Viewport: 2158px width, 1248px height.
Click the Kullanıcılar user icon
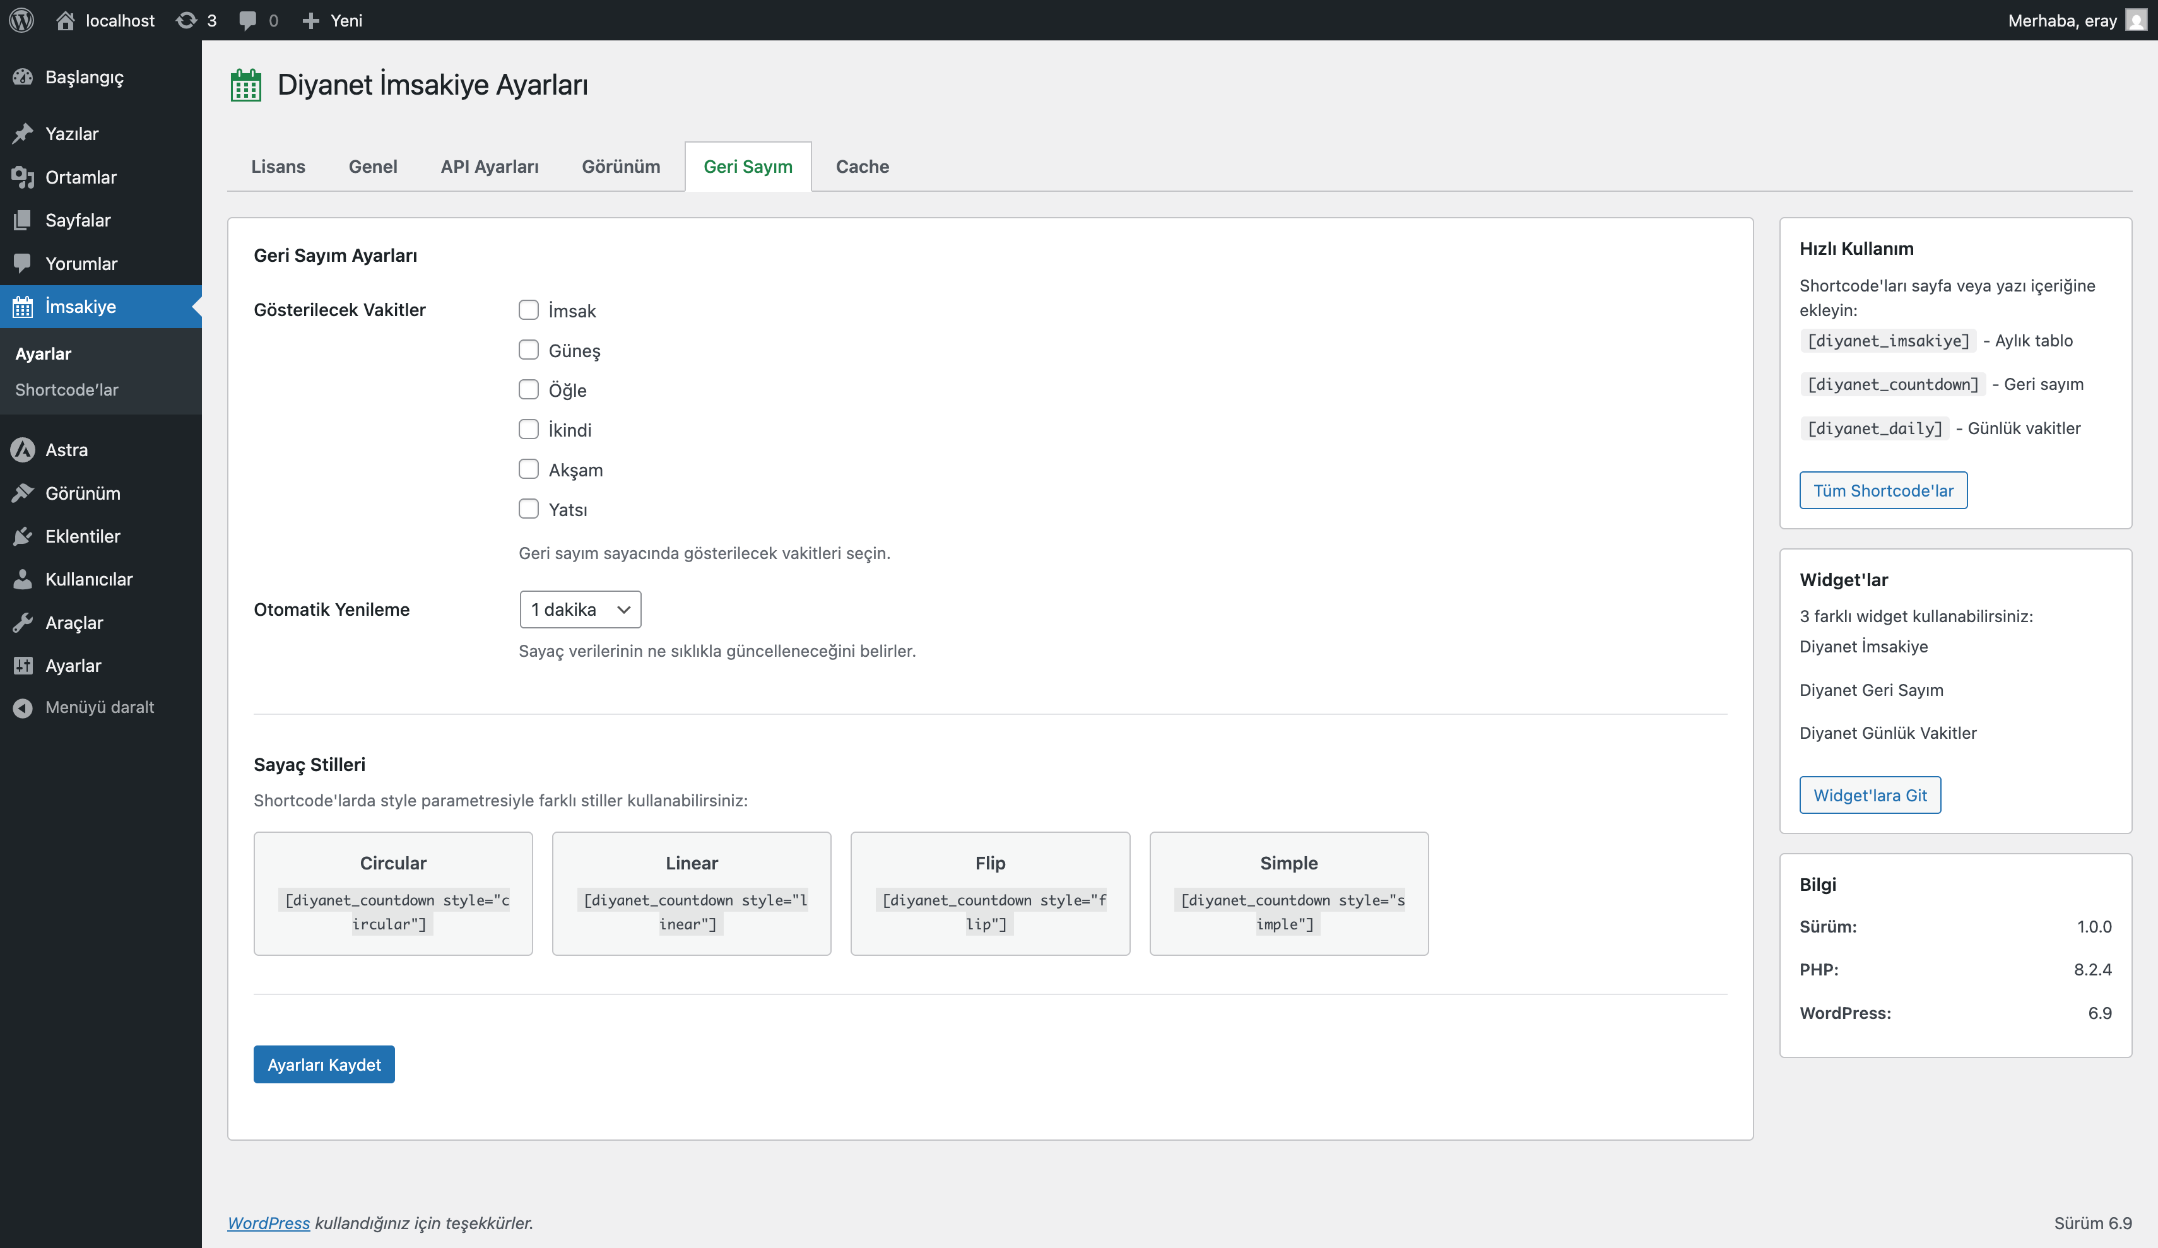(23, 579)
